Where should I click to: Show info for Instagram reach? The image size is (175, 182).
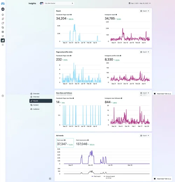116,15
